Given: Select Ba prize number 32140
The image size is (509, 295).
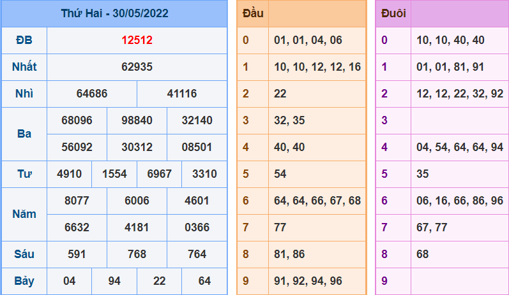Looking at the screenshot, I should pos(197,120).
